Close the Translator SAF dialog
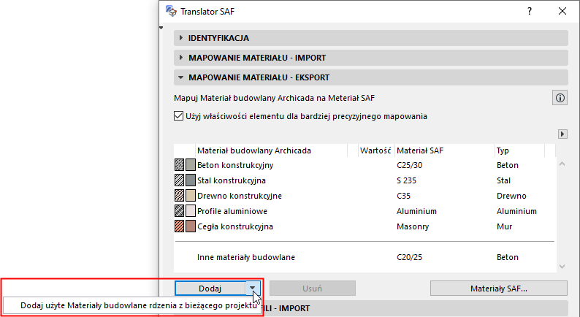 tap(562, 11)
